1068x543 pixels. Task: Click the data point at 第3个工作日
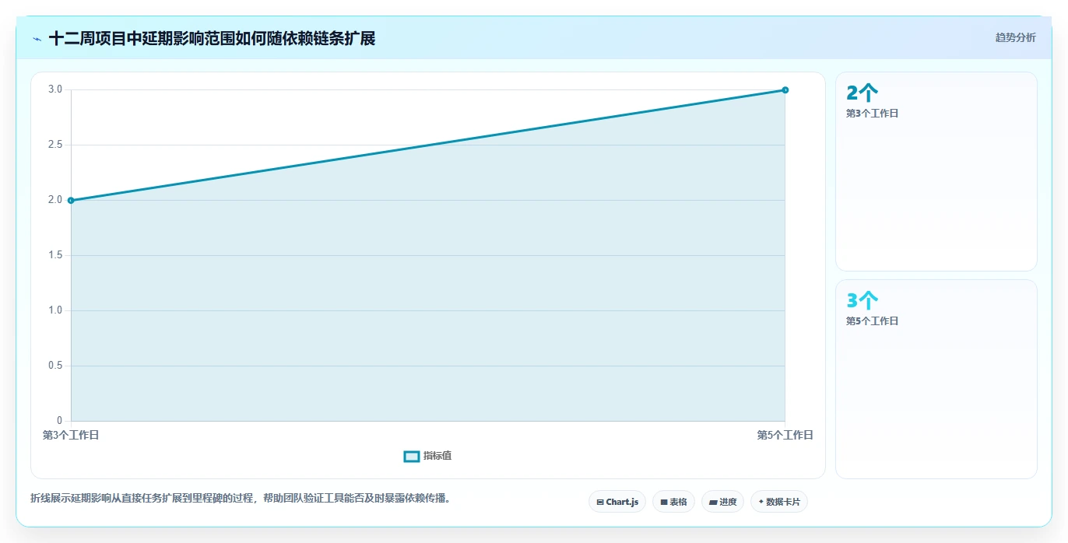pos(71,201)
